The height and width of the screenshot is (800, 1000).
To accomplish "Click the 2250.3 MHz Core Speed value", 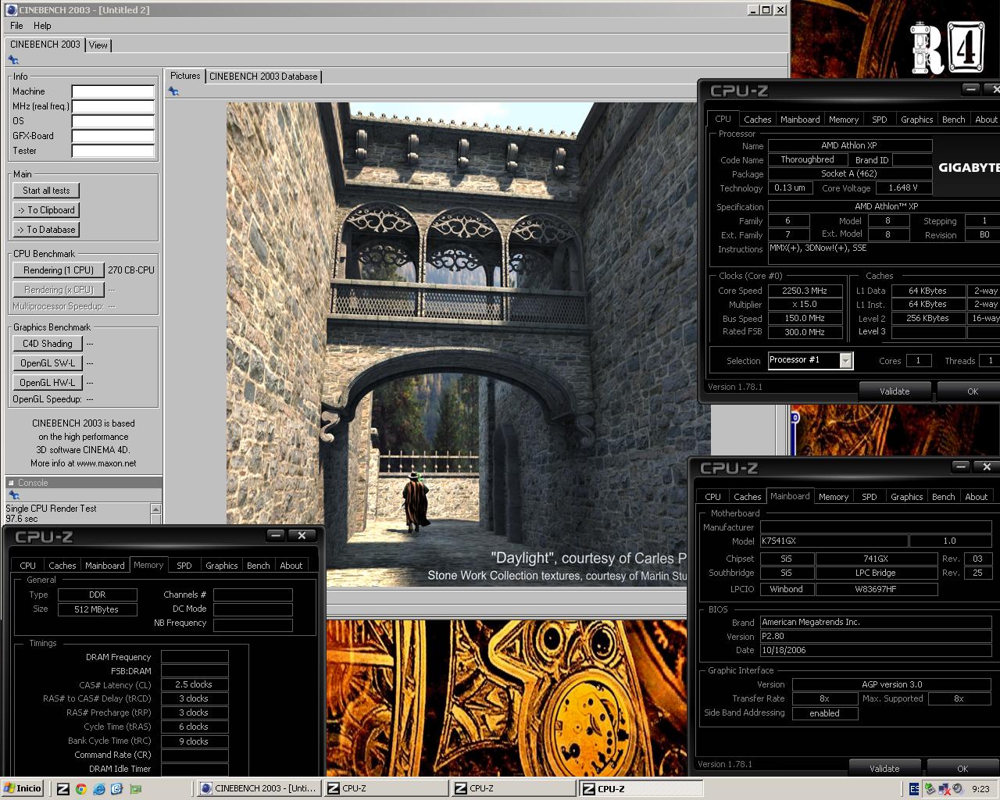I will pos(805,291).
